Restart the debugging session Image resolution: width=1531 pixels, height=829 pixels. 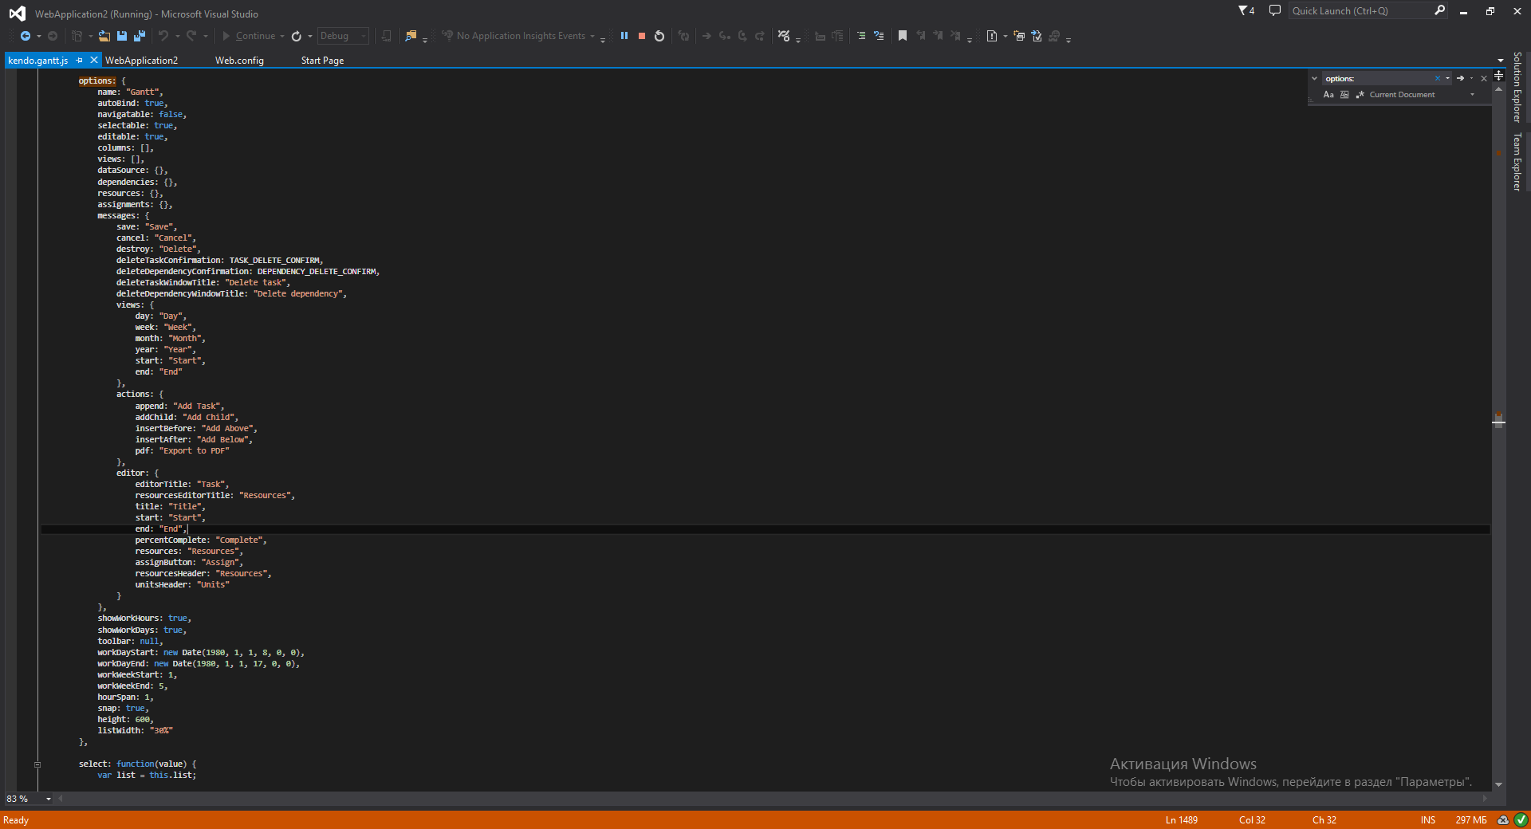[x=659, y=36]
